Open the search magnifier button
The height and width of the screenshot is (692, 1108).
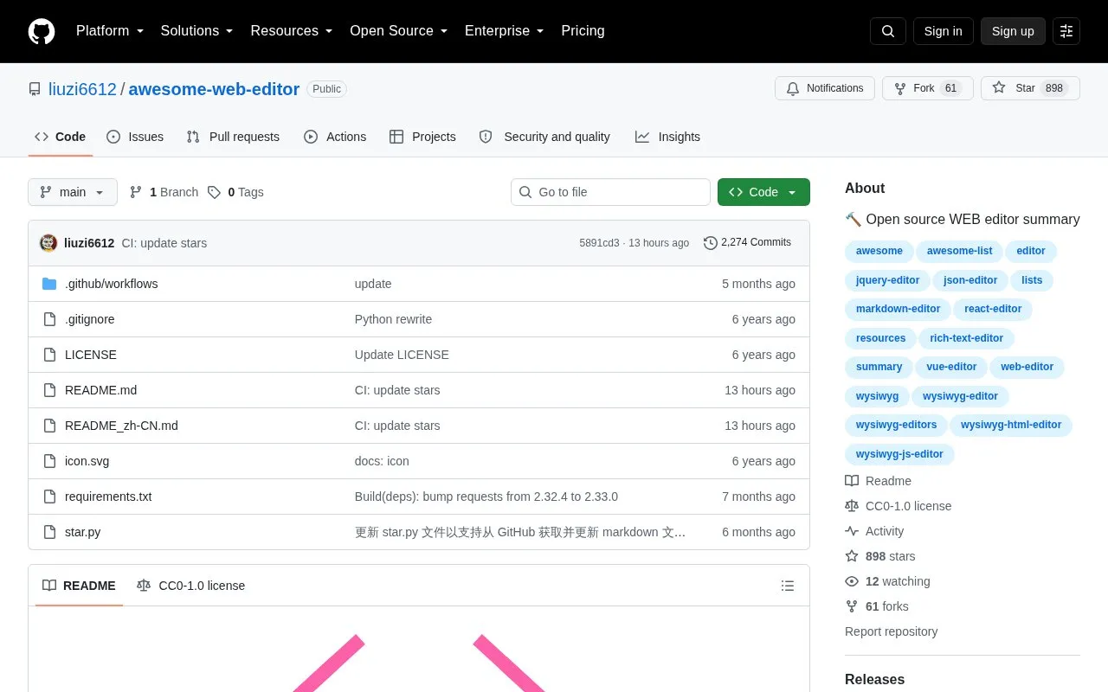[x=888, y=31]
